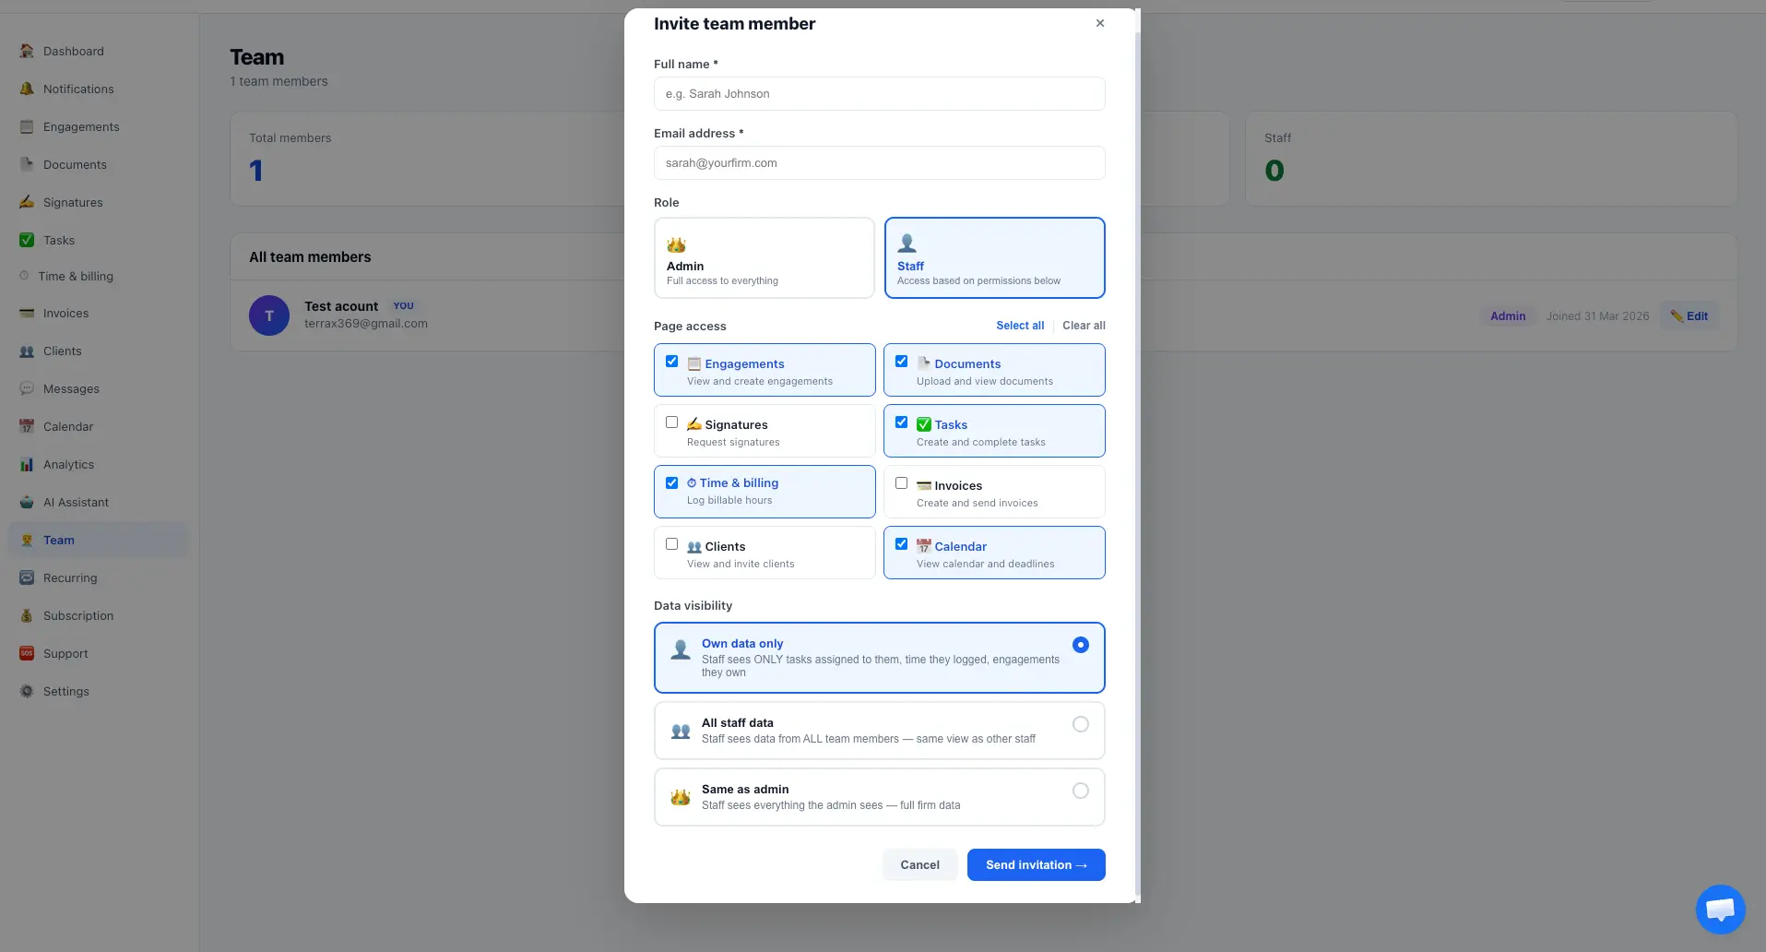Uncheck the Documents page access checkbox

901,361
